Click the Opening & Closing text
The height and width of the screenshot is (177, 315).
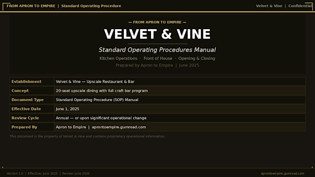pos(197,58)
